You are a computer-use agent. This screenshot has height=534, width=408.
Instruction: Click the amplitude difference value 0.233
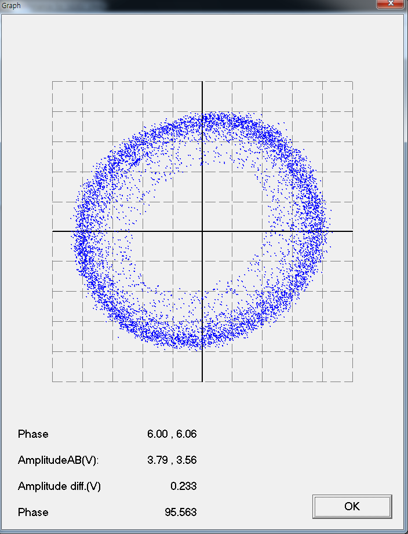pos(183,486)
